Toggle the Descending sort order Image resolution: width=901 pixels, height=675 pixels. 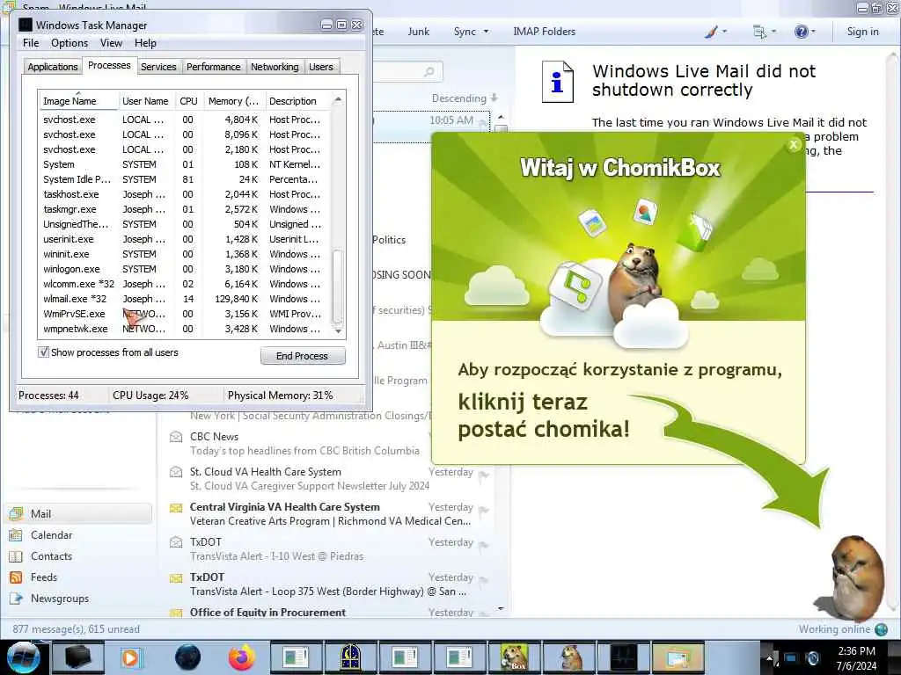465,98
